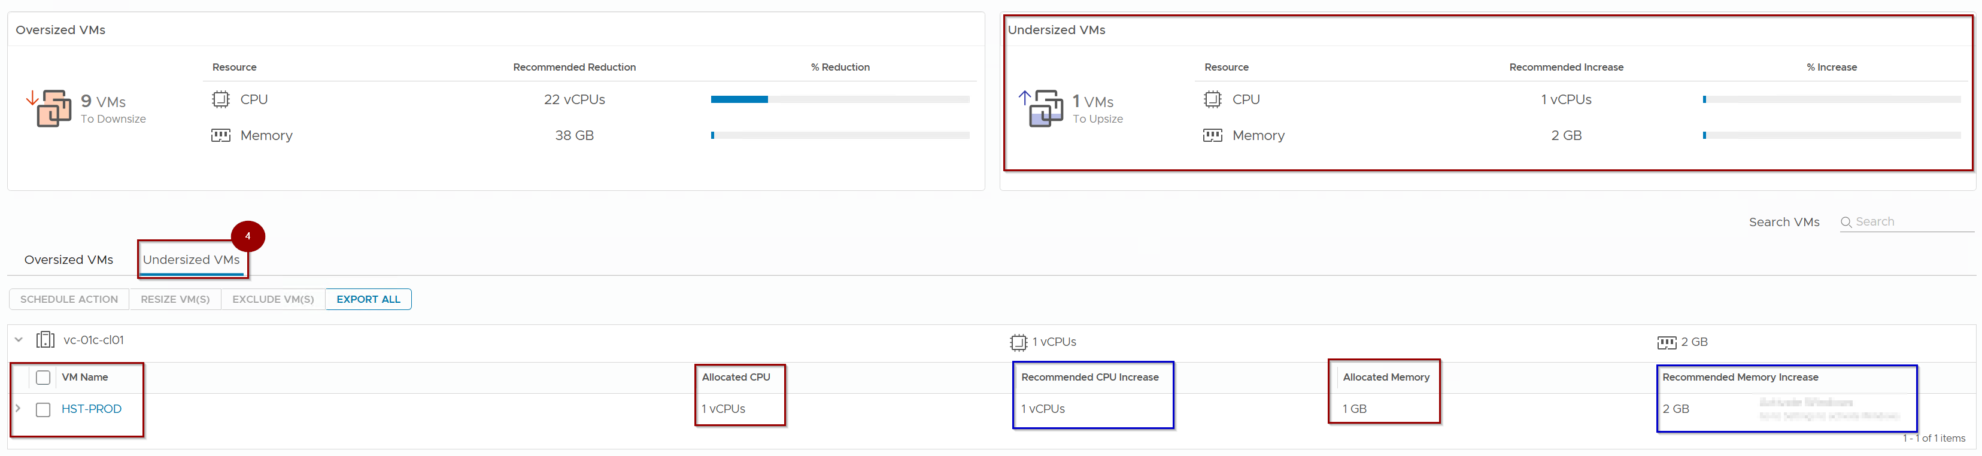
Task: Click the cluster row 2 GB memory icon
Action: pyautogui.click(x=1667, y=342)
